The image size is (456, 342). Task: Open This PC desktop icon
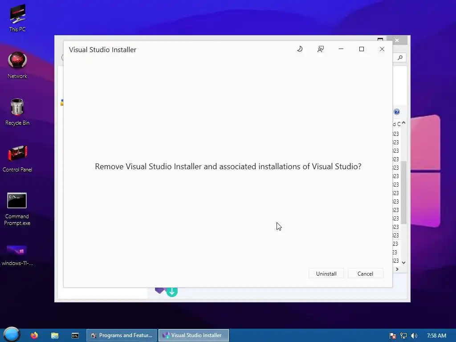click(x=17, y=18)
